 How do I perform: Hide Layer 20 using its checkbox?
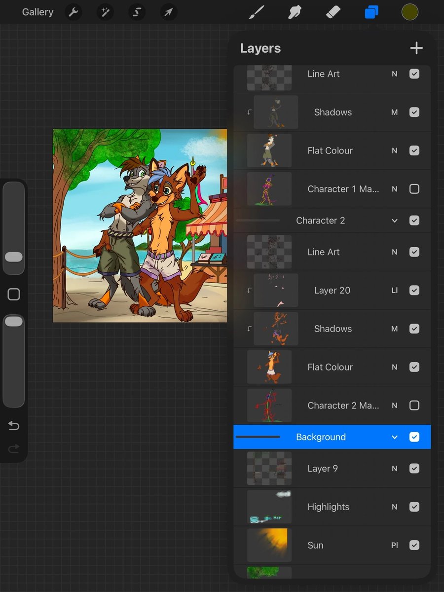[x=414, y=290]
